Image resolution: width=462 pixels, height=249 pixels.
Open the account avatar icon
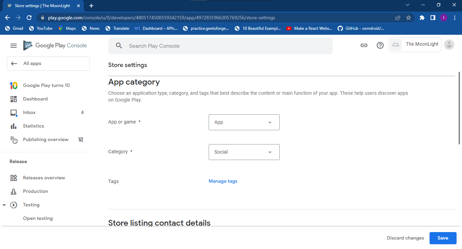pyautogui.click(x=449, y=45)
